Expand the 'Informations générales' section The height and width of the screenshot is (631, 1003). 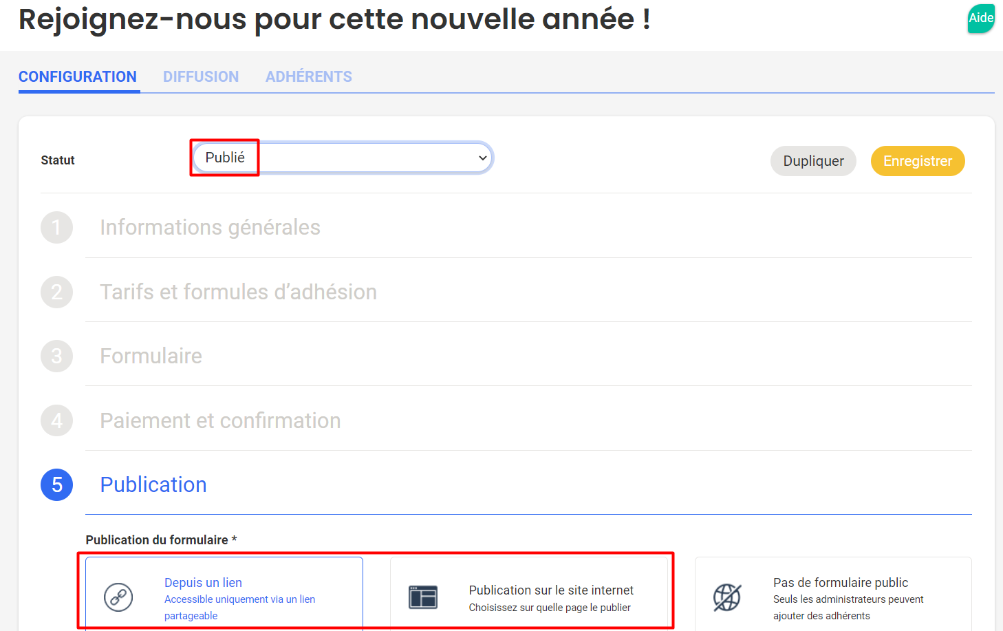210,227
